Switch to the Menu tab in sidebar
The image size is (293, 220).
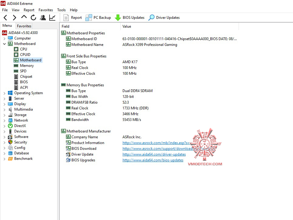[7, 26]
